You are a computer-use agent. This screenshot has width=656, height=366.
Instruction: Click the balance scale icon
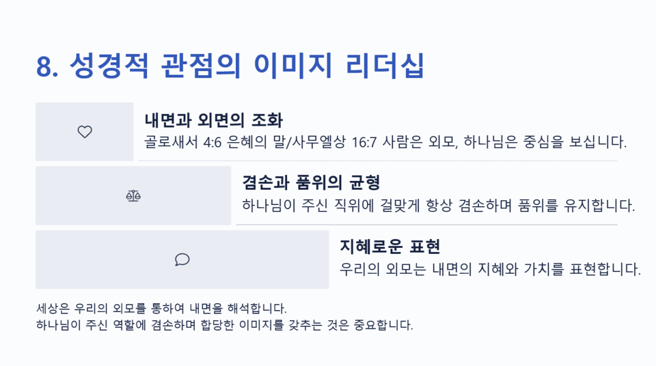click(133, 196)
